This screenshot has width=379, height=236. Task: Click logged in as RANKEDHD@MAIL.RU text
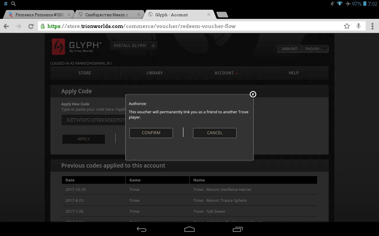81,63
